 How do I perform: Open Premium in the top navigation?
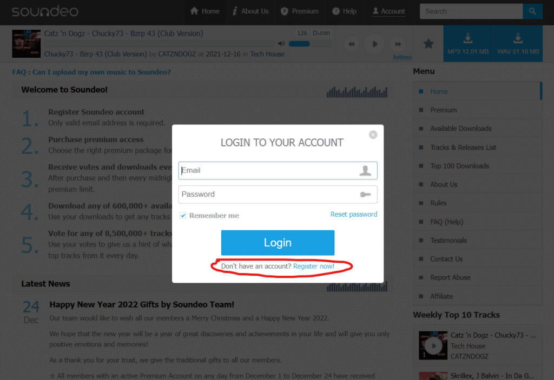[x=300, y=11]
